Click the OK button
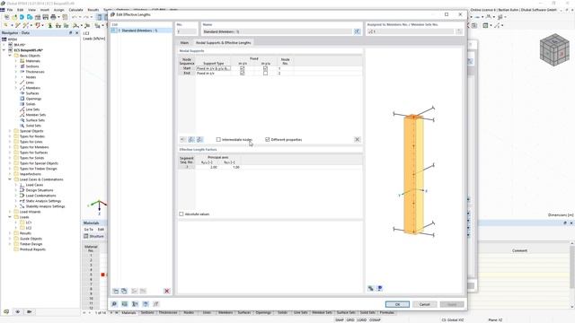 click(397, 304)
